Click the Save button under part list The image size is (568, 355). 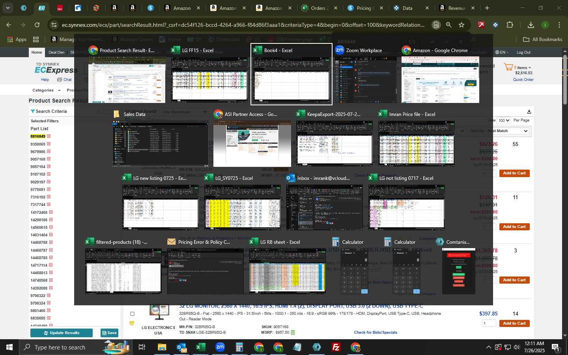109,333
